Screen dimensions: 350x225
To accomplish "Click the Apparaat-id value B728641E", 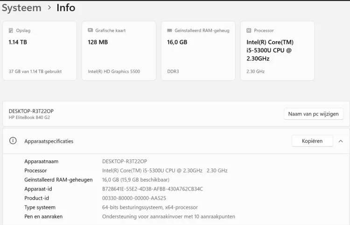I will (x=153, y=189).
